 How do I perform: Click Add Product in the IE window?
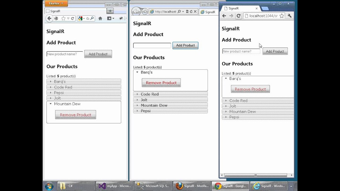pos(185,45)
